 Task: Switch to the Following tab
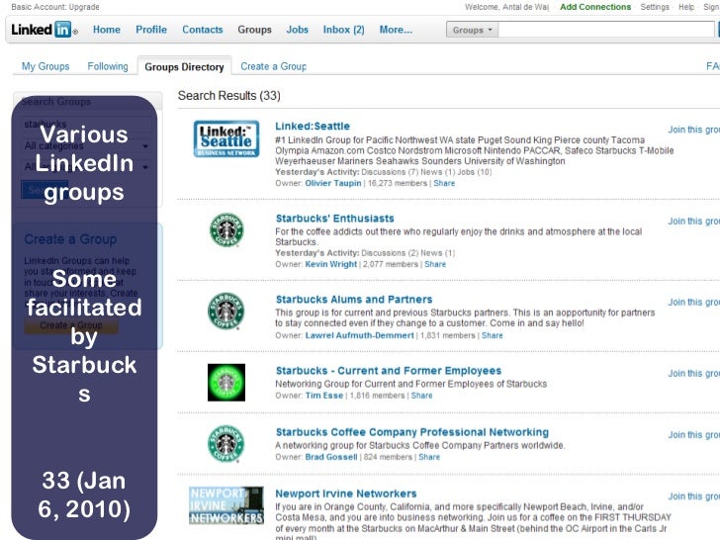108,66
